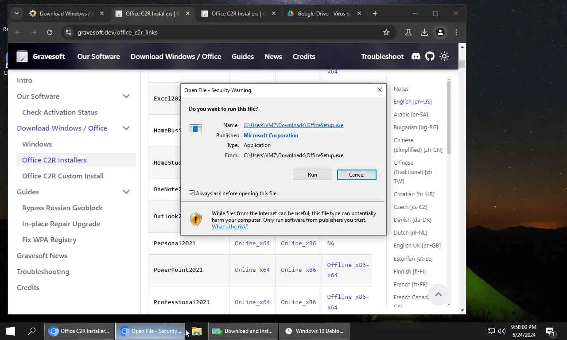This screenshot has height=340, width=567.
Task: Click Online_x64 link for Professional2021
Action: [252, 302]
